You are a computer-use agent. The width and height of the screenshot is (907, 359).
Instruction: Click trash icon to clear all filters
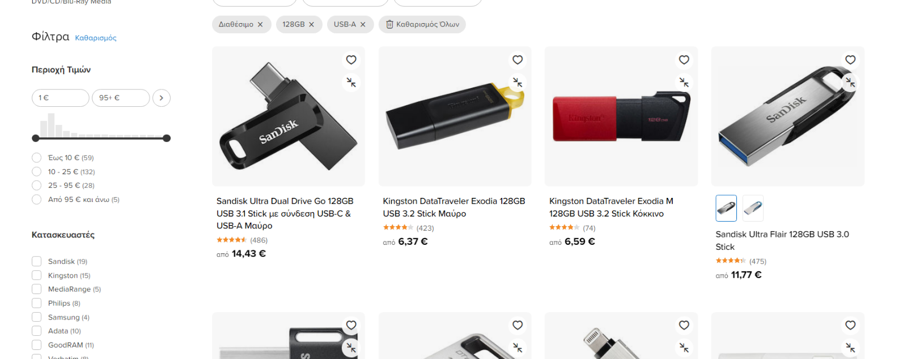click(x=389, y=24)
